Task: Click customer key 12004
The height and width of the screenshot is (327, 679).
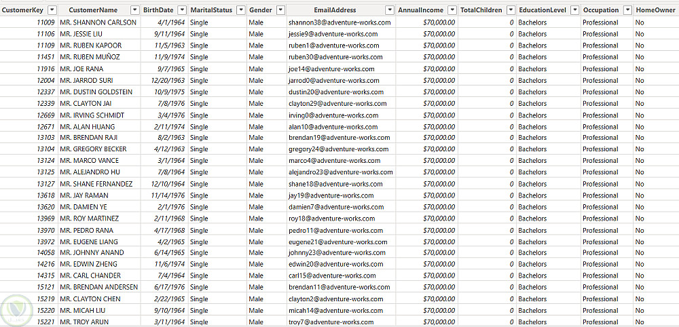Action: tap(46, 80)
